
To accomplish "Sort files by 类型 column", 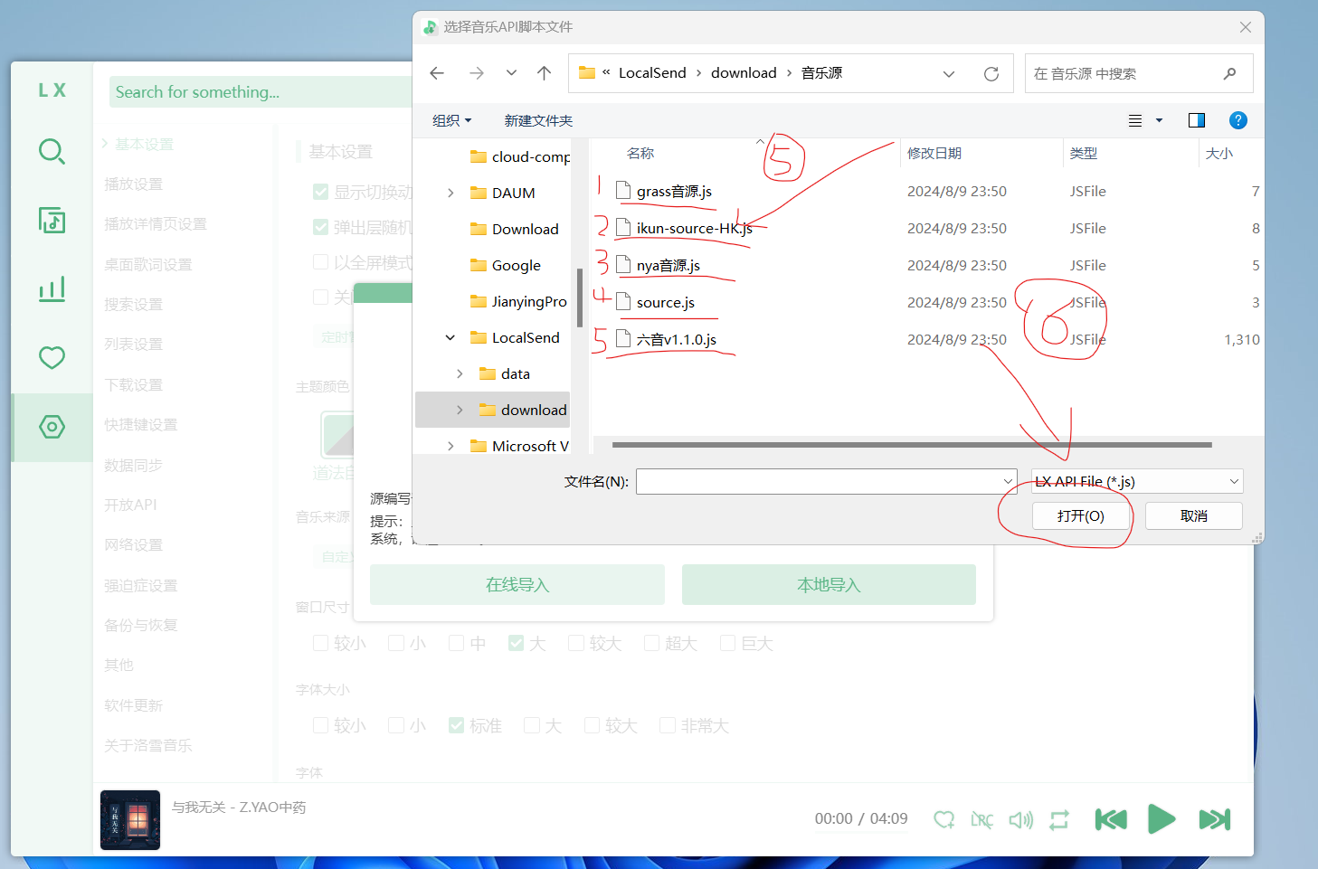I will 1083,153.
